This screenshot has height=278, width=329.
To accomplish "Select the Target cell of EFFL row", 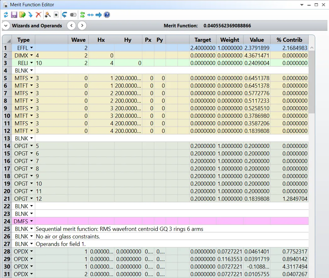I will click(203, 48).
